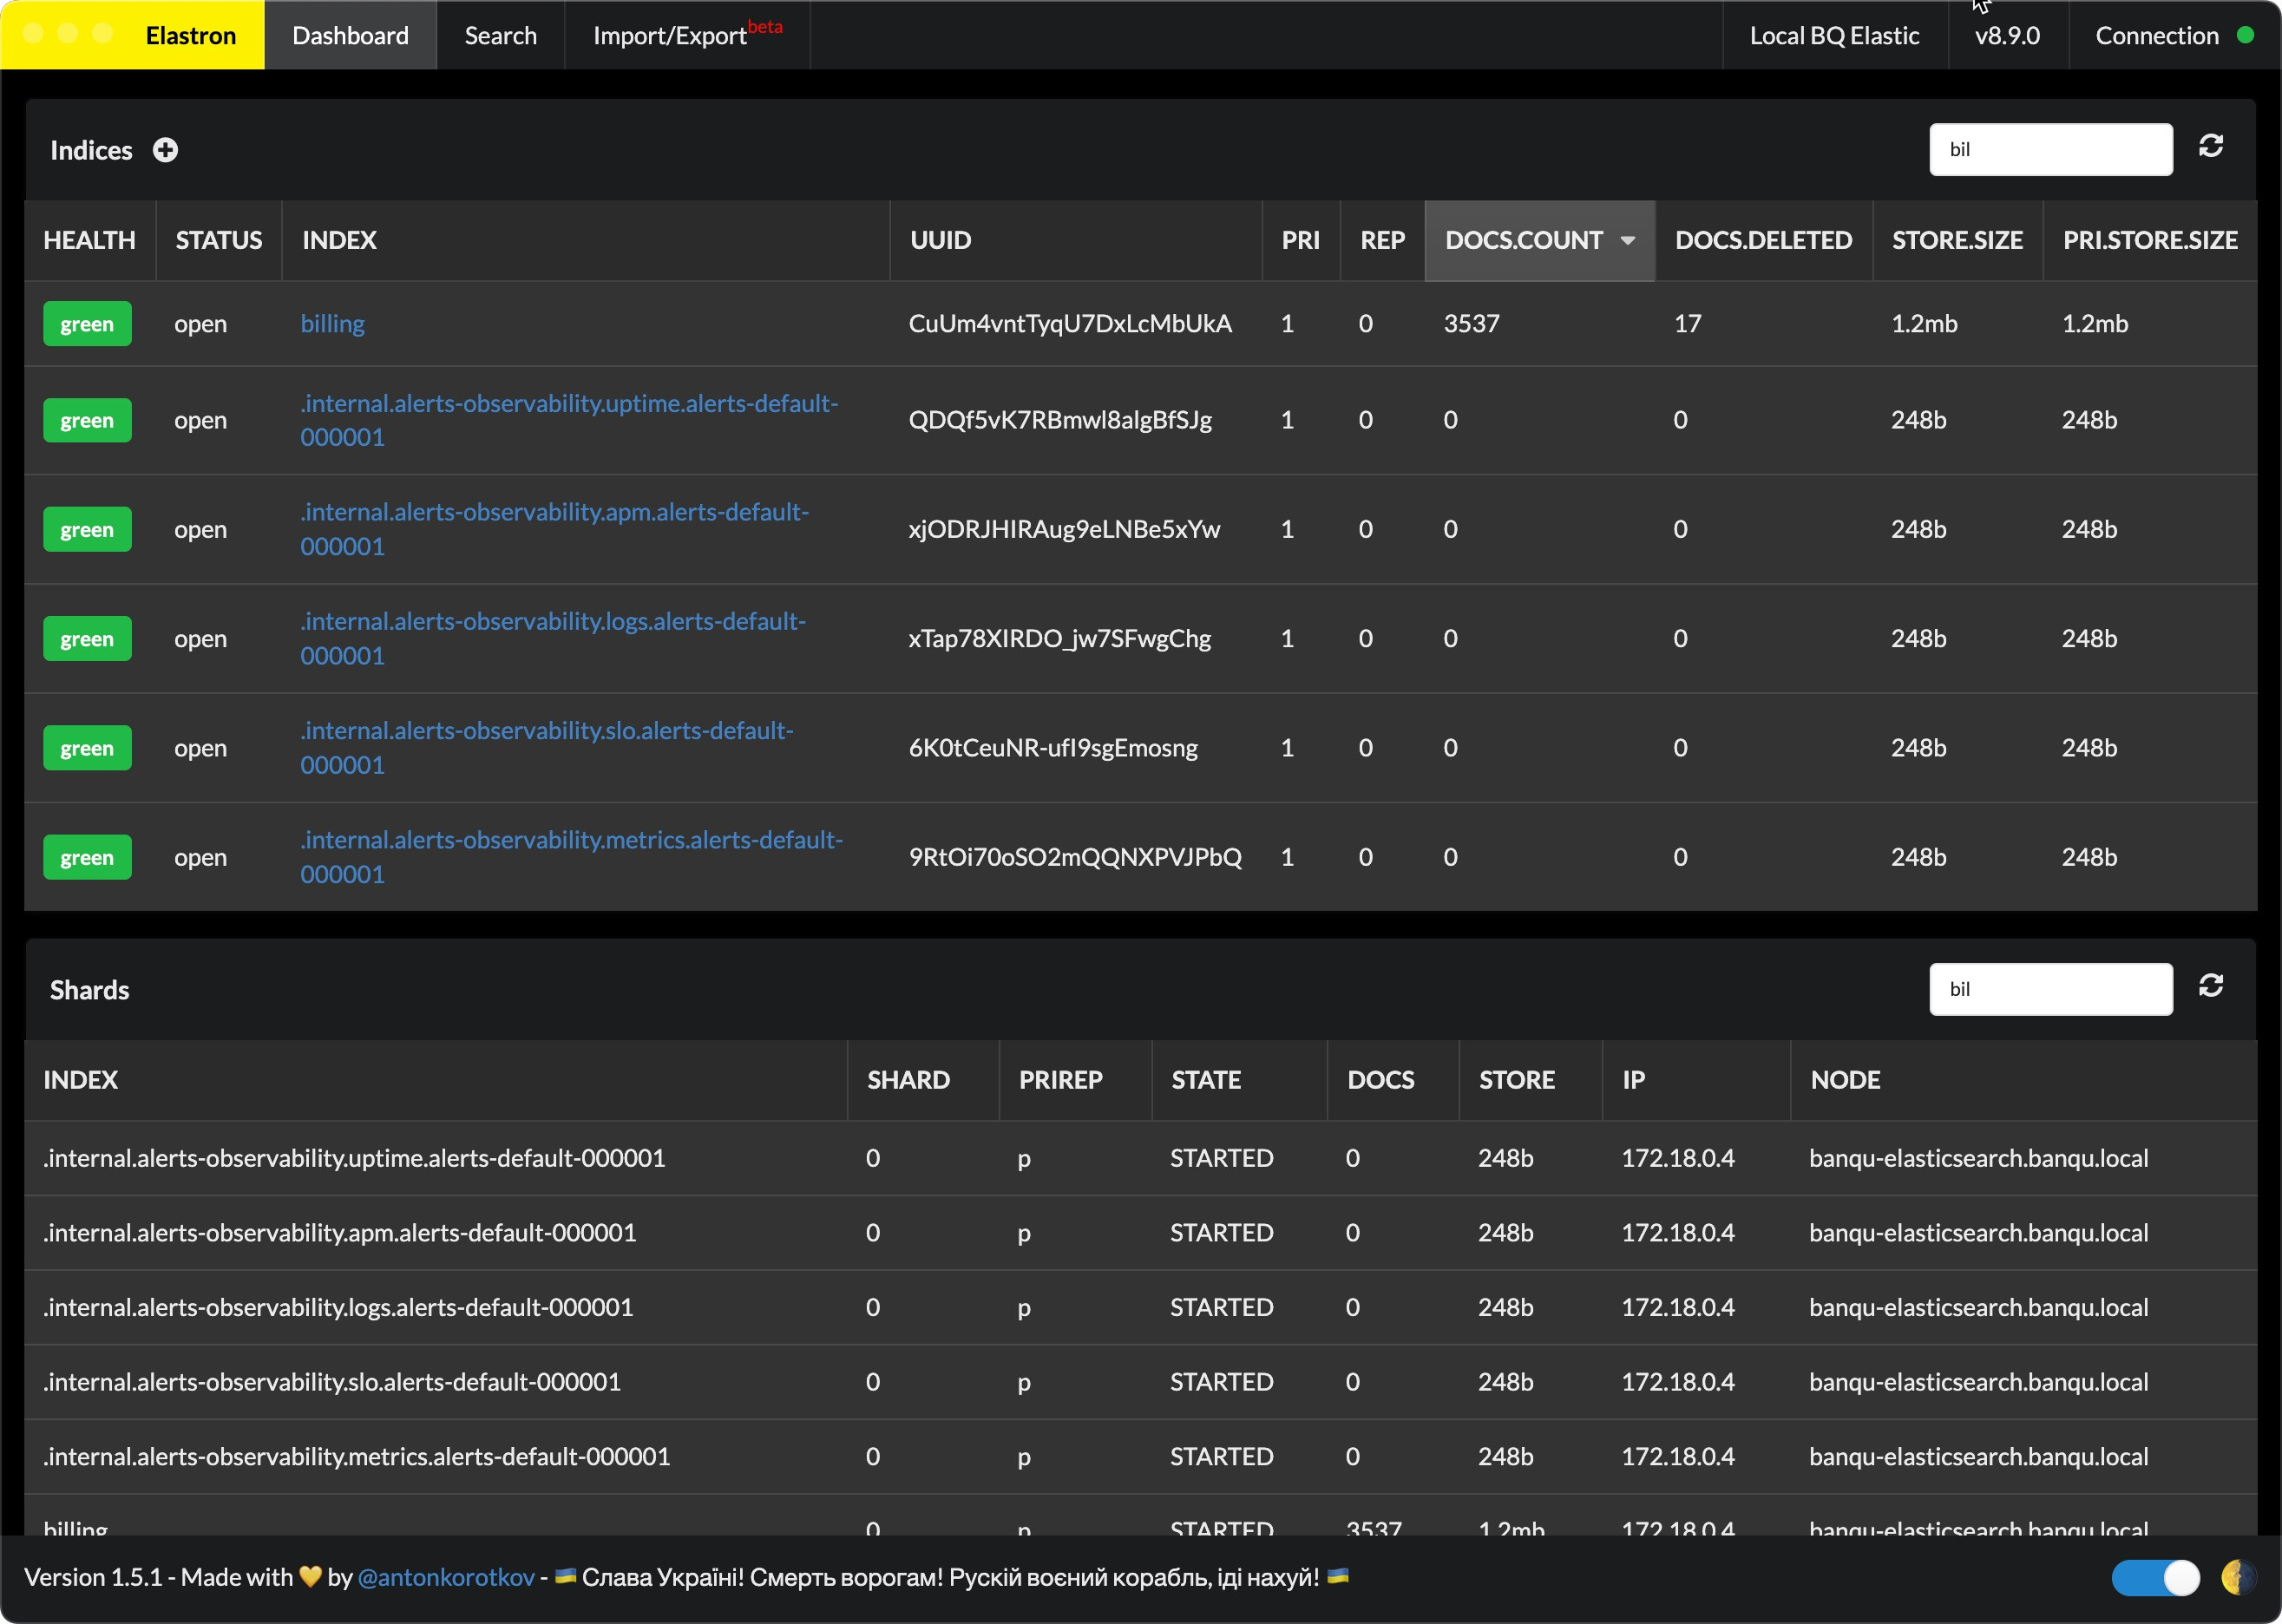The image size is (2282, 1624).
Task: Toggle the dark mode switch
Action: coord(2155,1577)
